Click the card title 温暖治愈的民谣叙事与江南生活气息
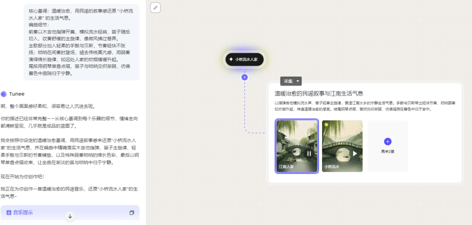 tap(319, 93)
